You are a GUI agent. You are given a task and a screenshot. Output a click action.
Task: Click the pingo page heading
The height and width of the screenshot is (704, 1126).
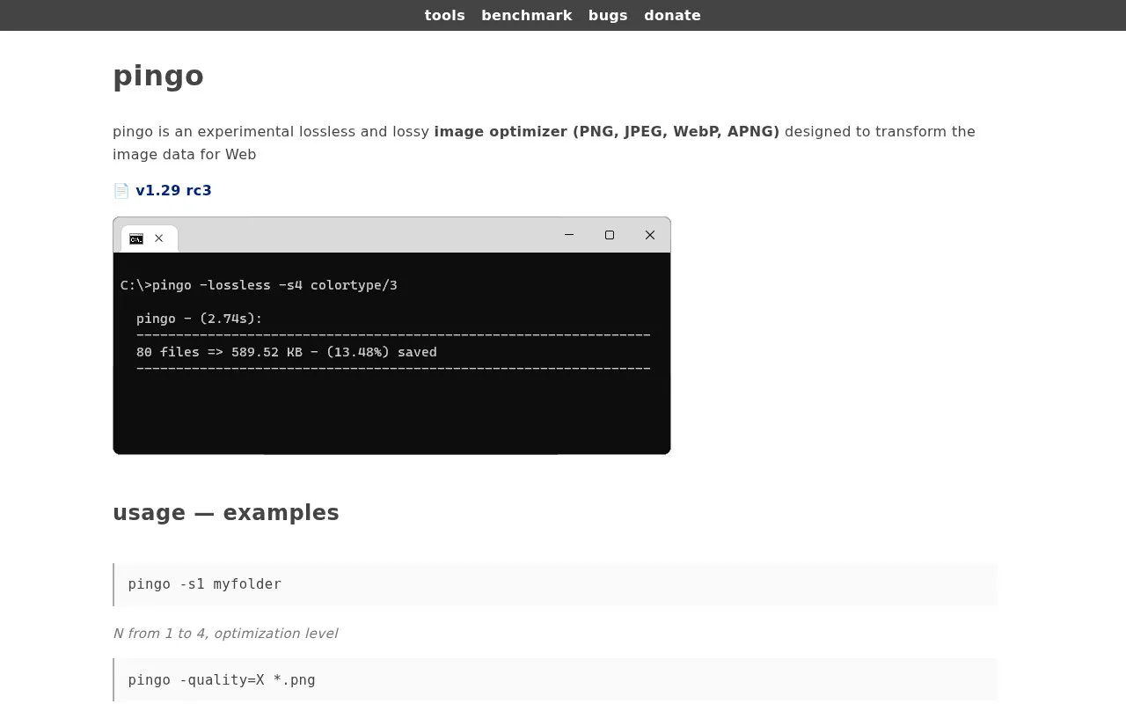[x=158, y=76]
